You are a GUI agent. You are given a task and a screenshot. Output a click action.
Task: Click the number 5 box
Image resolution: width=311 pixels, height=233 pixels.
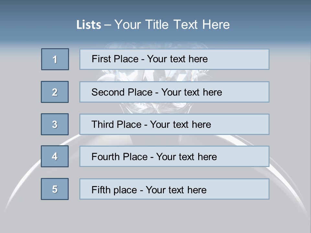55,189
